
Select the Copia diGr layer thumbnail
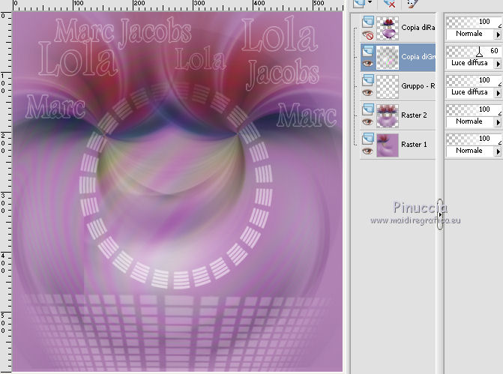[x=388, y=58]
